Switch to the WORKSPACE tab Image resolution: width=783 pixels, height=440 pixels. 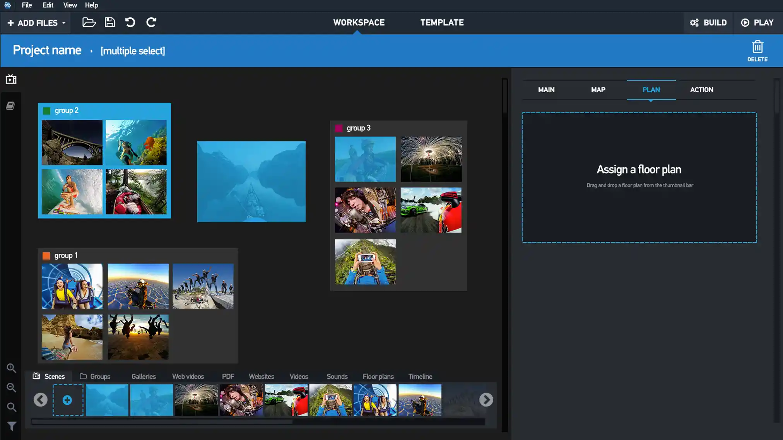[359, 23]
